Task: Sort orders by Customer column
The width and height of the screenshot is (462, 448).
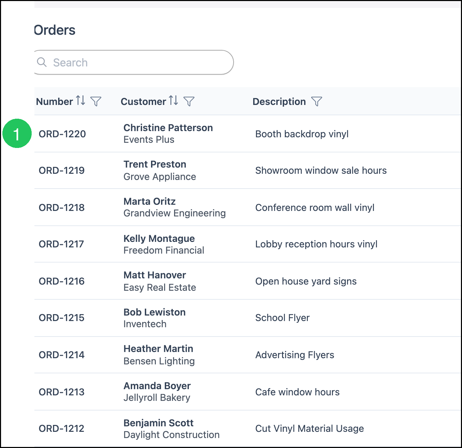Action: [x=173, y=100]
